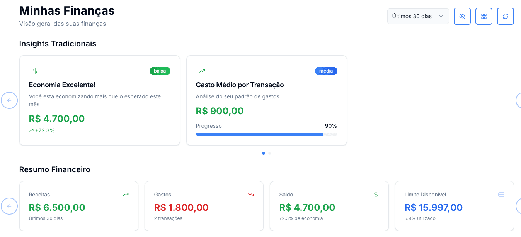This screenshot has width=521, height=237.
Task: Click the Progresso 90% progress bar
Action: point(266,134)
